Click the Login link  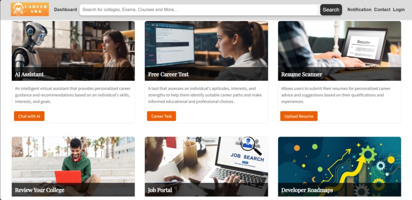pos(399,10)
